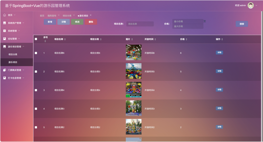Click the 门票购买管理 sidebar icon
The image size is (263, 142).
[x=5, y=70]
